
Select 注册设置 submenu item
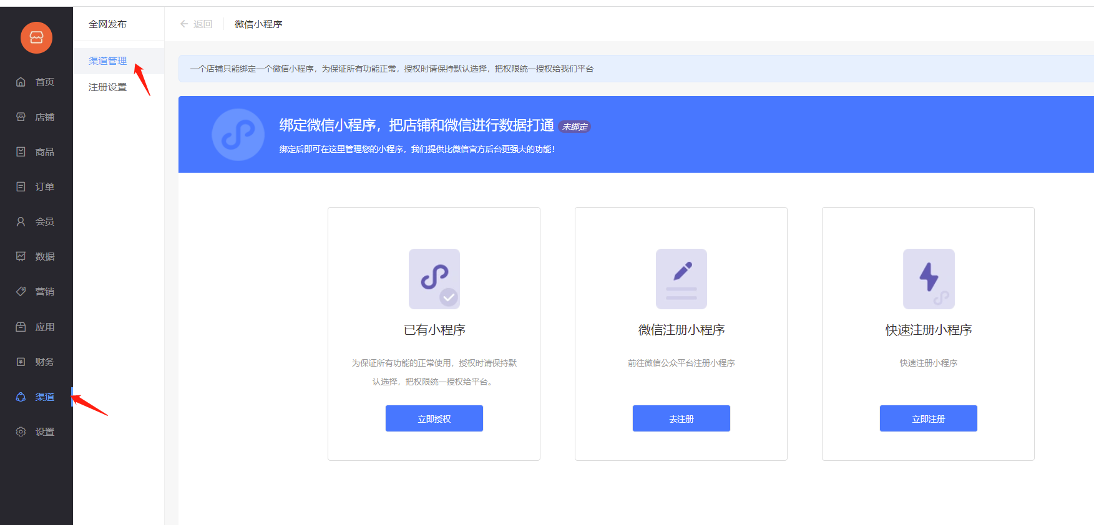[x=119, y=87]
